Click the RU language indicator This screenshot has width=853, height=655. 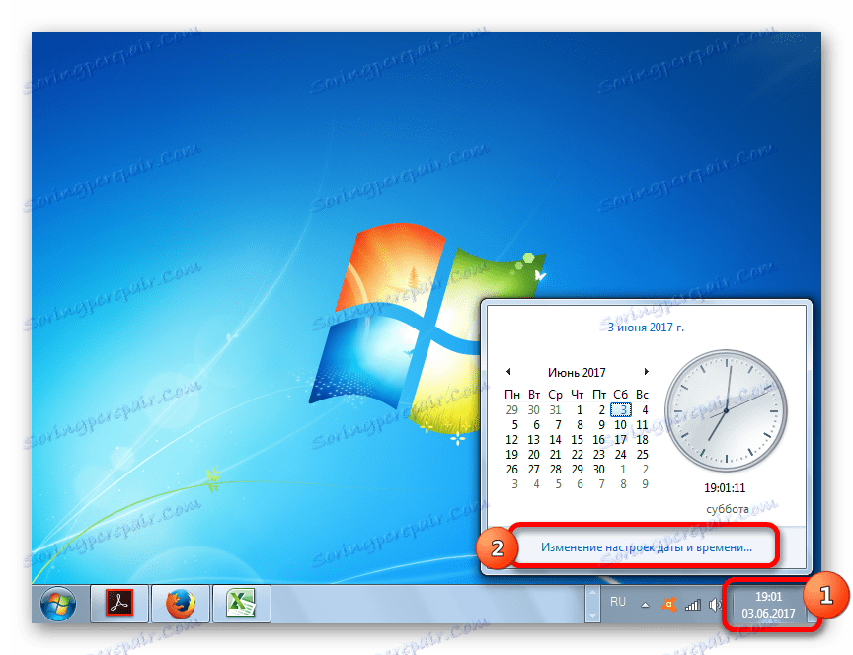tap(617, 602)
